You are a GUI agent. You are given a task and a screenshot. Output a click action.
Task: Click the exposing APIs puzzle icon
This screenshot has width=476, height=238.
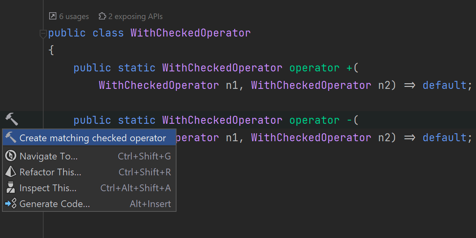pyautogui.click(x=102, y=16)
